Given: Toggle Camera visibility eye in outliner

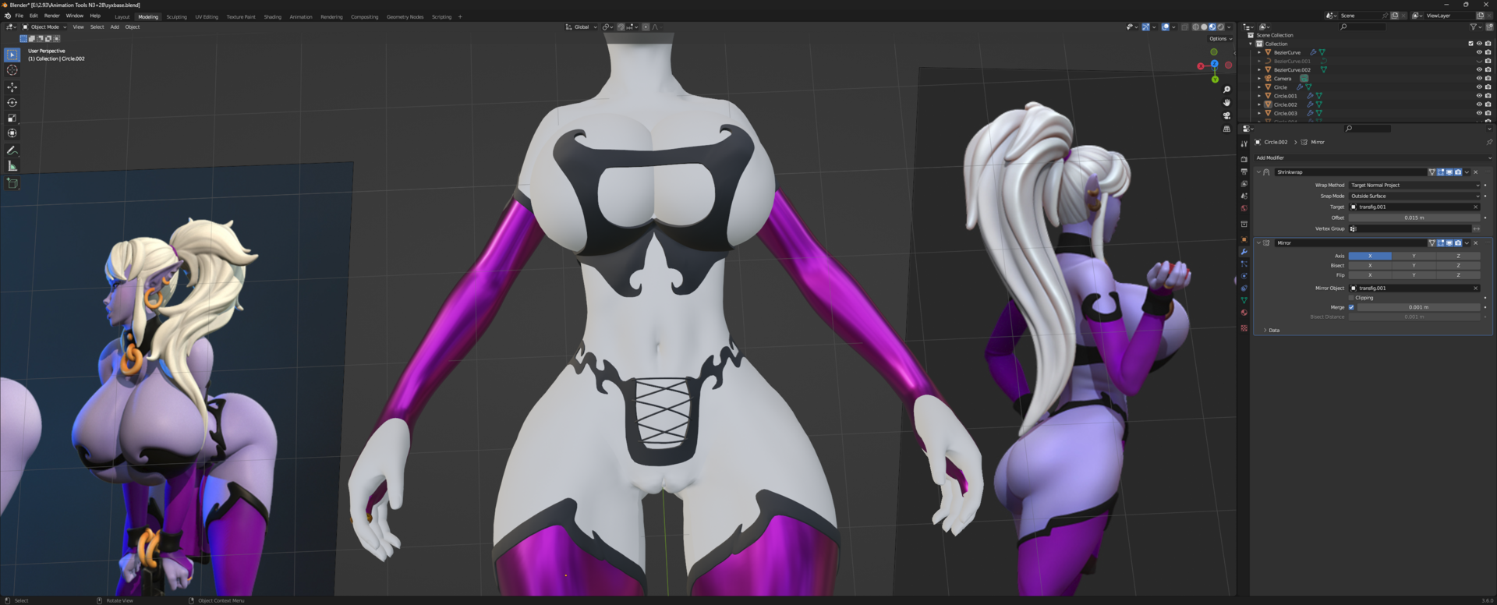Looking at the screenshot, I should coord(1479,79).
